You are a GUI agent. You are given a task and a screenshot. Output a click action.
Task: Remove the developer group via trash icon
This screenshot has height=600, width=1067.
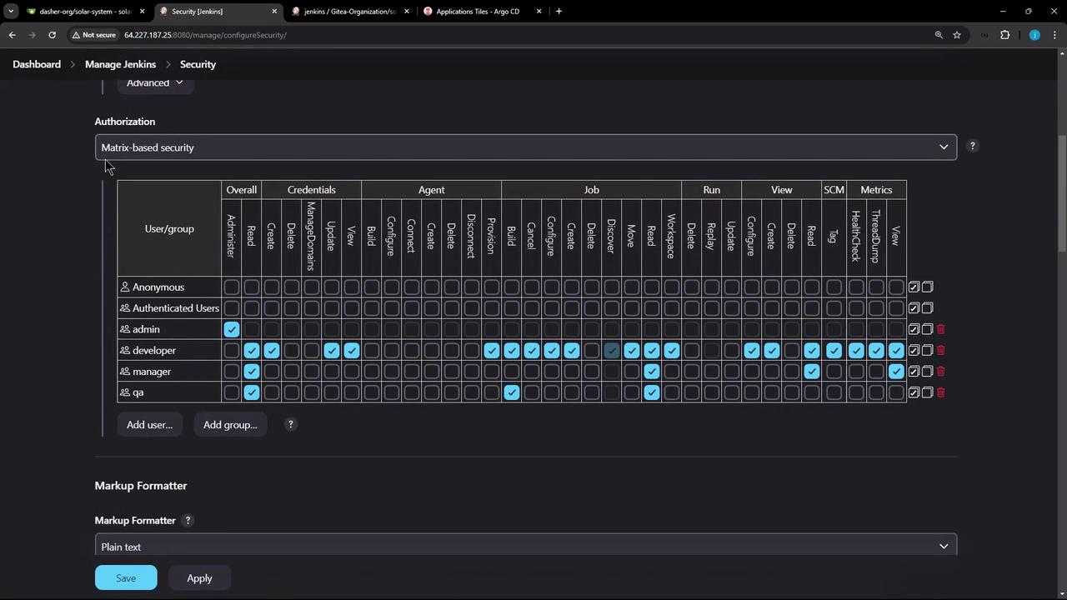point(941,351)
